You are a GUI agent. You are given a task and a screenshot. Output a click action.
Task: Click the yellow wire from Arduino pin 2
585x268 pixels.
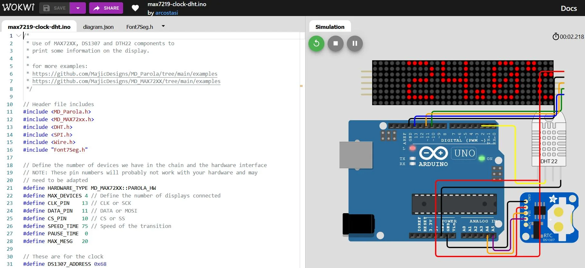(x=515, y=154)
